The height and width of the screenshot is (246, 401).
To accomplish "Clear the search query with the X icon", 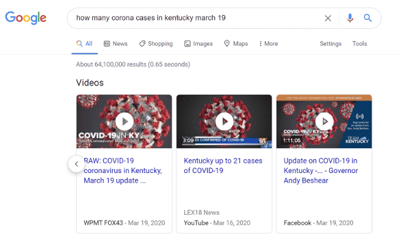I will 328,18.
